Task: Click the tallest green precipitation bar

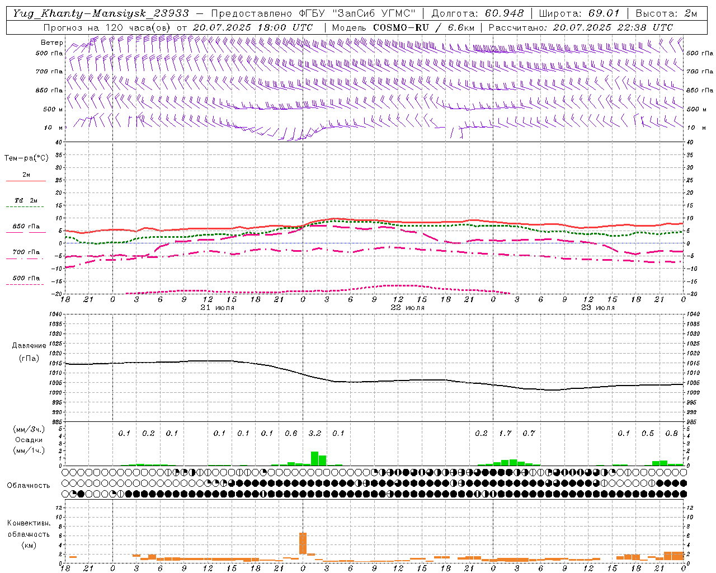Action: coord(314,458)
